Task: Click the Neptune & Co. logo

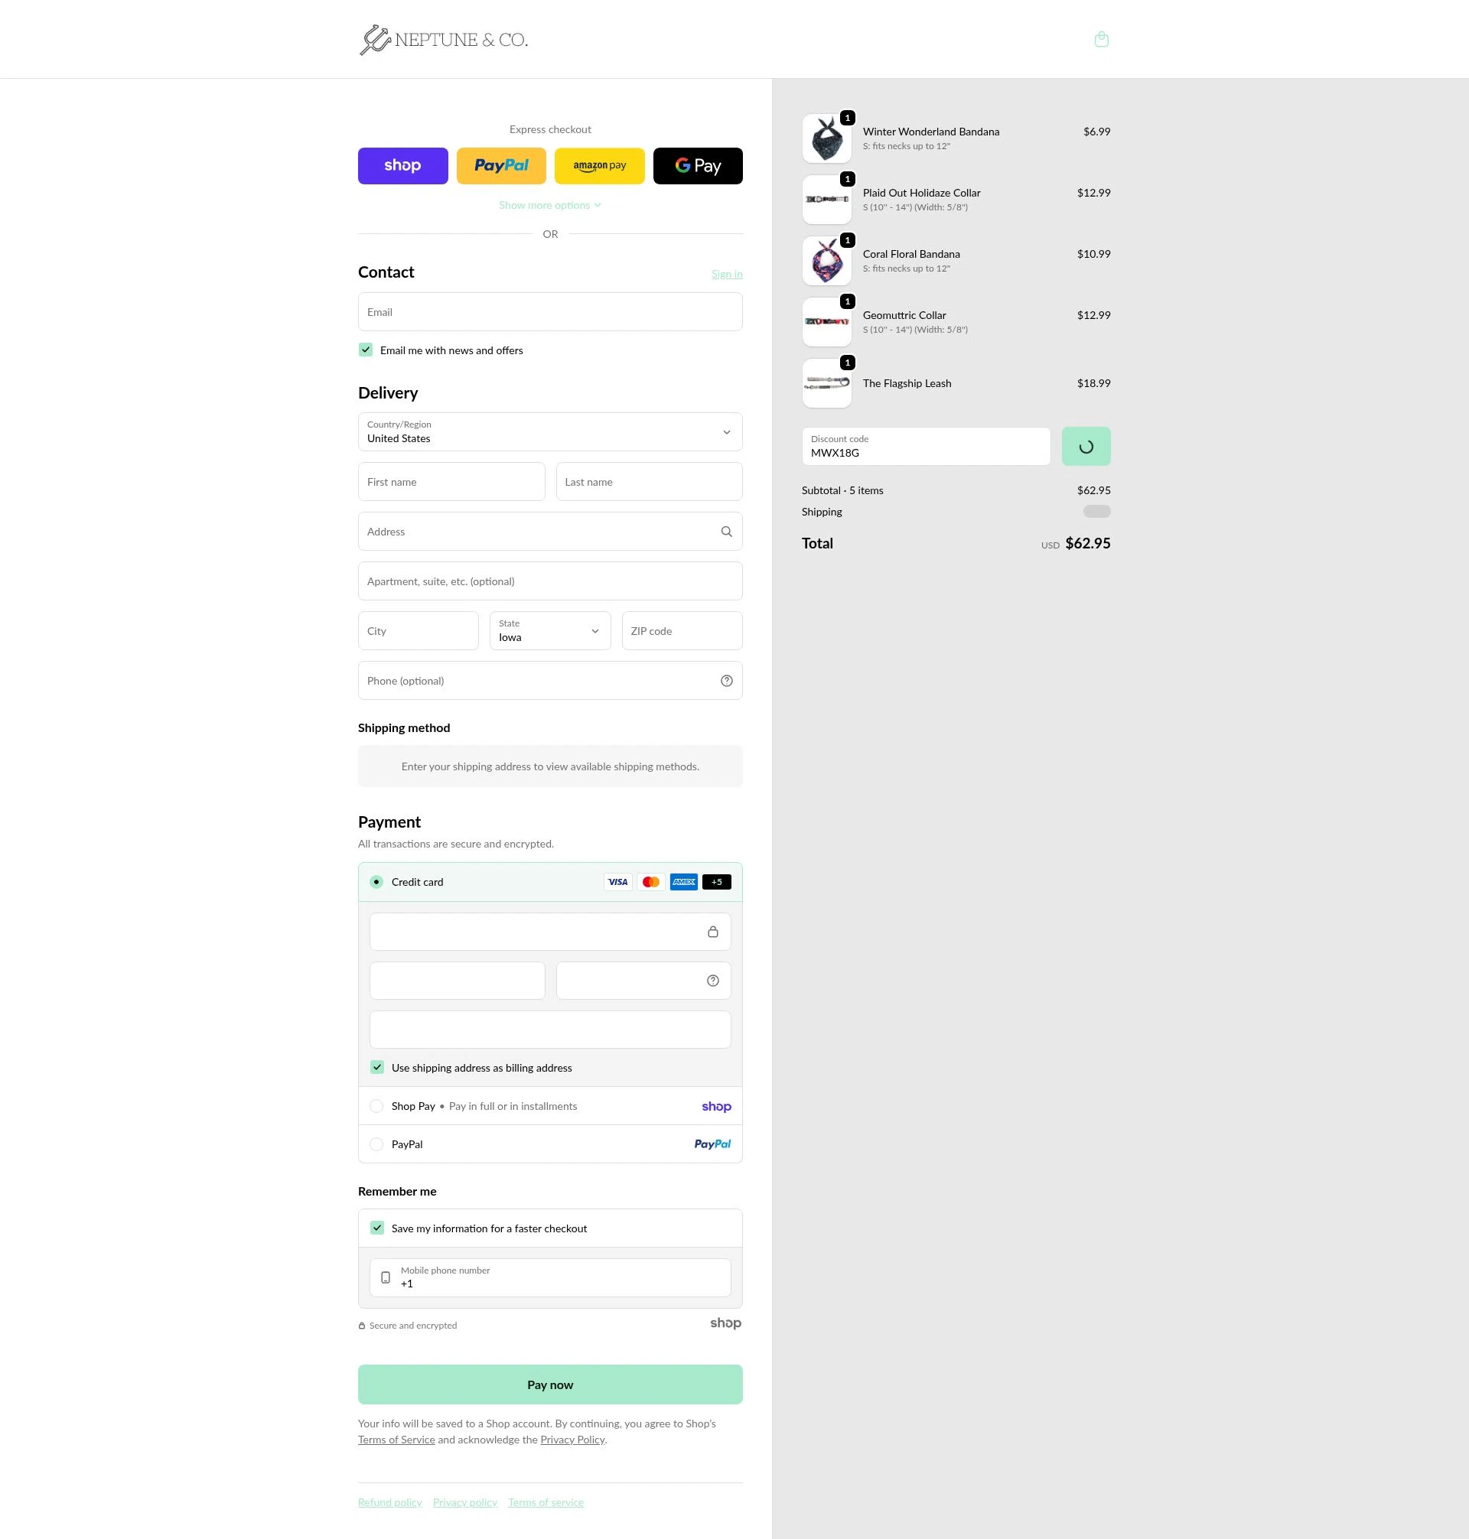Action: 443,38
